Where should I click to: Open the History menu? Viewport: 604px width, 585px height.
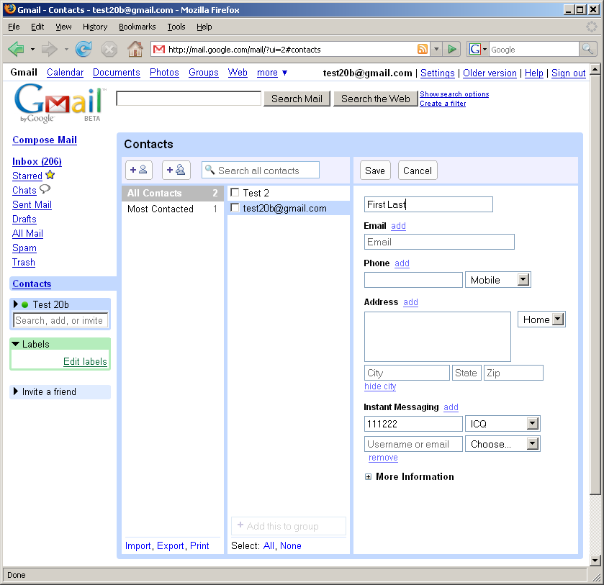coord(95,27)
